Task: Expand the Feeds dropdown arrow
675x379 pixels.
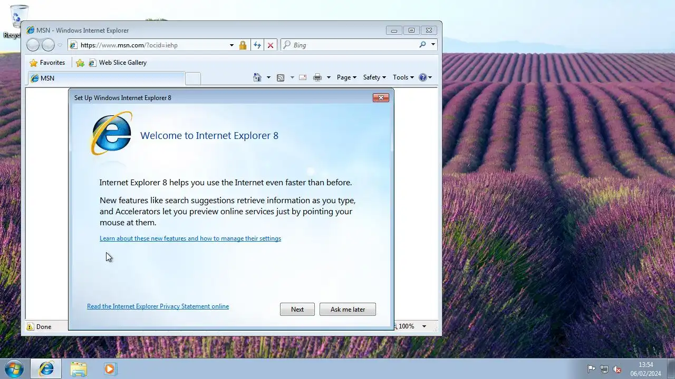Action: [x=292, y=77]
